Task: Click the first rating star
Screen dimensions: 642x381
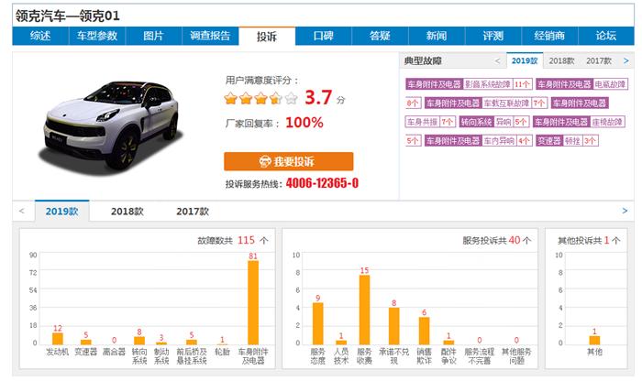Action: coord(231,99)
